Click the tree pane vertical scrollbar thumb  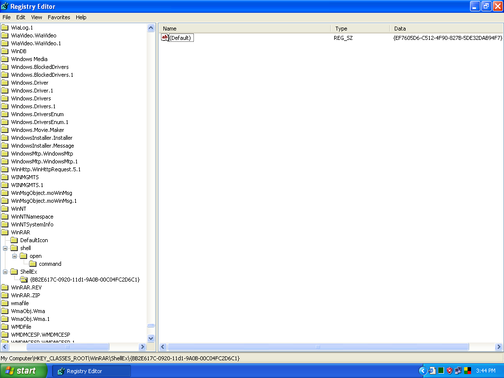(151, 326)
